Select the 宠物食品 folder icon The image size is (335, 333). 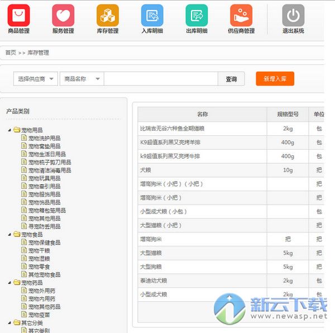(17, 234)
